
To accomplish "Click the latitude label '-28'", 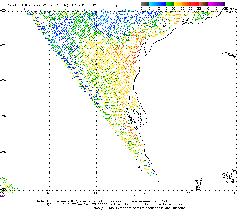I will pos(3,152).
